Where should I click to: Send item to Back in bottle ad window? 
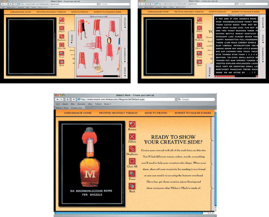click(132, 186)
